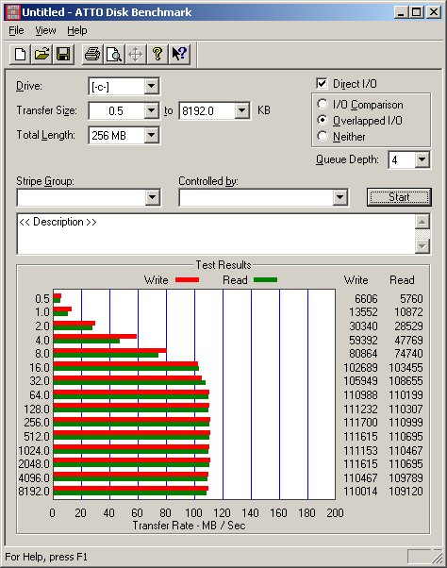The width and height of the screenshot is (447, 568).
Task: Save results with the floppy disk icon
Action: [63, 55]
